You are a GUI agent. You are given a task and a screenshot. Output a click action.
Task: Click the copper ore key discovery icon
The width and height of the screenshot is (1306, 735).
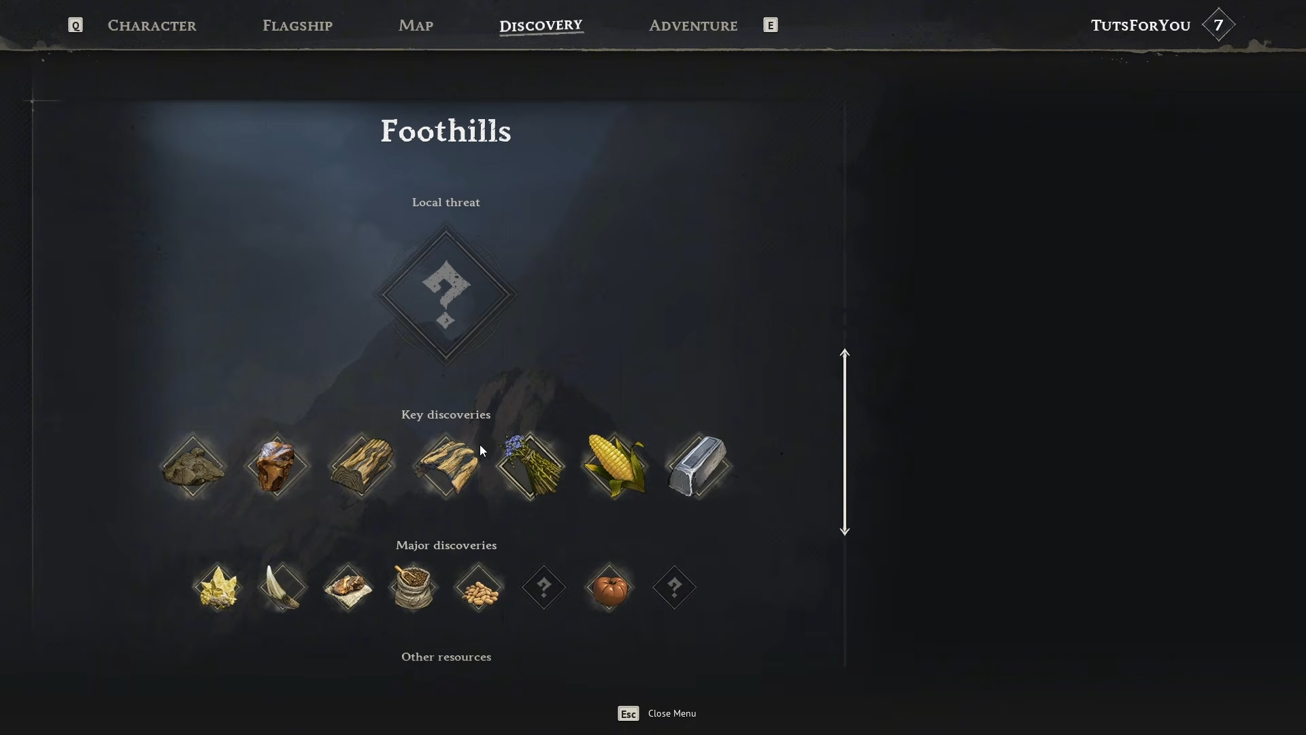[277, 467]
